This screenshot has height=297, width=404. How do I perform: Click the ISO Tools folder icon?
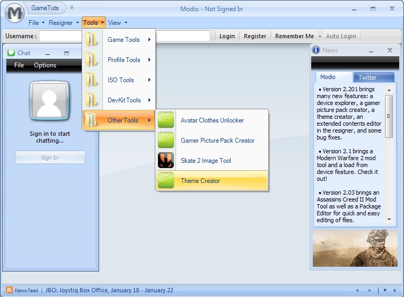[x=92, y=80]
